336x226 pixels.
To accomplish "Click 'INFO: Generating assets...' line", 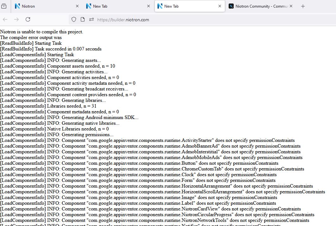I will click(50, 60).
